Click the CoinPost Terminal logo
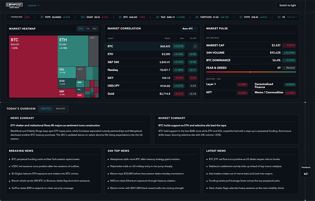Screen dimensions: 315x201 14,5
